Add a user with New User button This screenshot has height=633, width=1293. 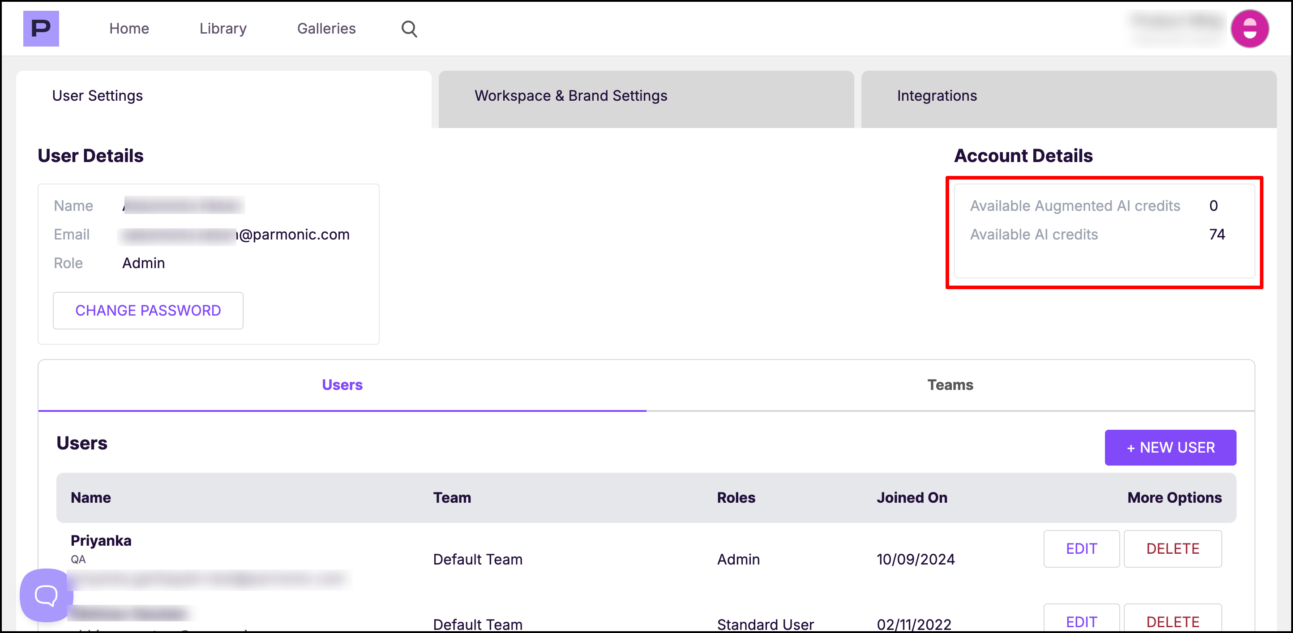1169,447
